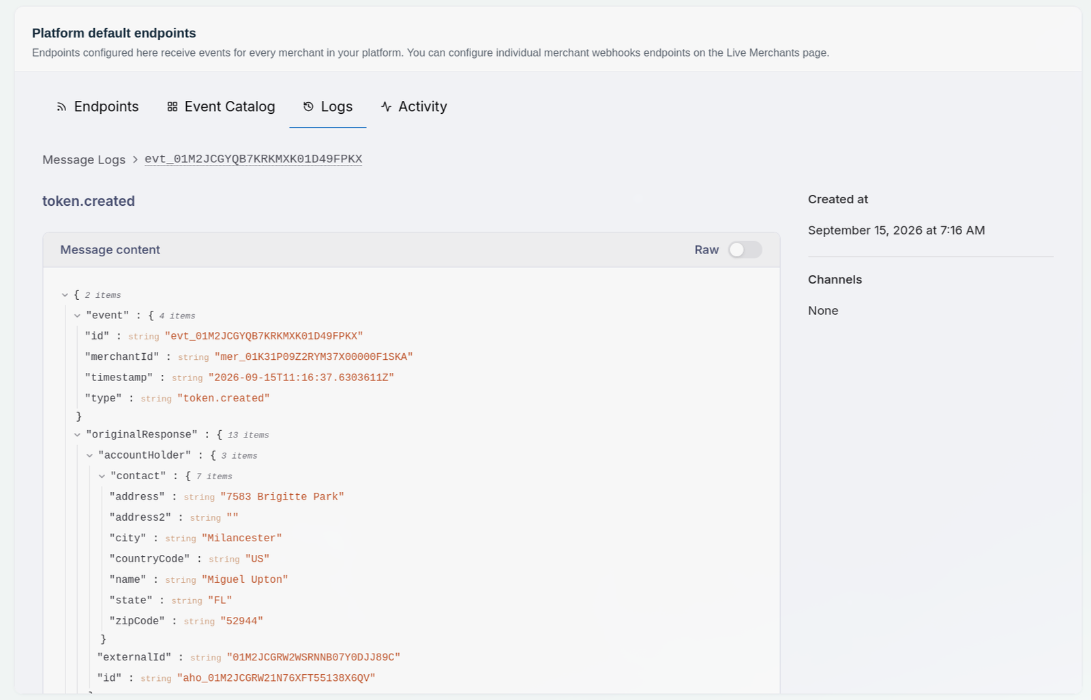1091x700 pixels.
Task: Click the Logs history icon
Action: pos(308,107)
